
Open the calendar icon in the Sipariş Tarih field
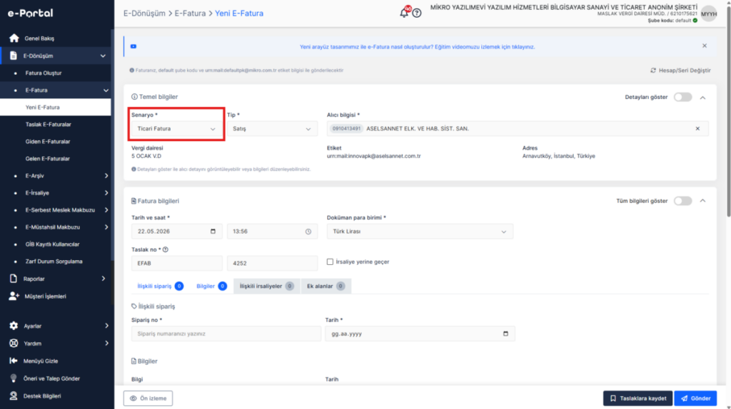click(505, 333)
